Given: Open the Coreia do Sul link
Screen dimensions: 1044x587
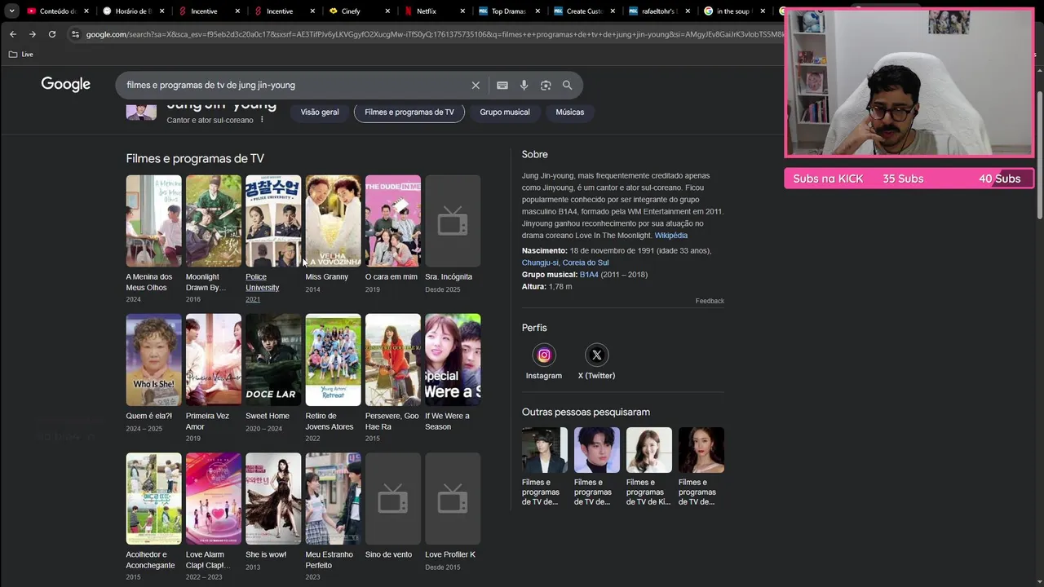Looking at the screenshot, I should [586, 263].
